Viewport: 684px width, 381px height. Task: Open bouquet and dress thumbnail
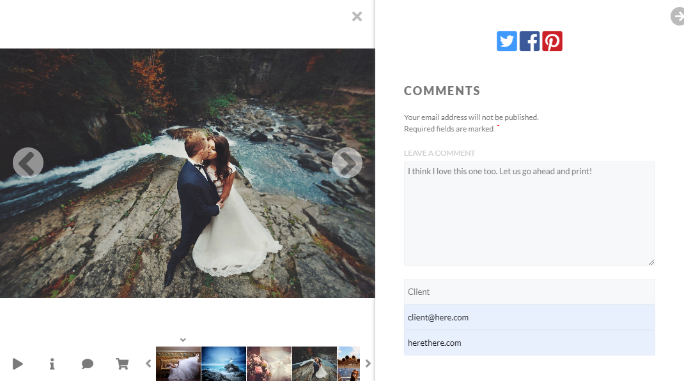[x=269, y=364]
